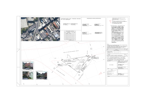The image size is (146, 103).
Task: Click the red north arrow on the map
Action: (x=101, y=73)
